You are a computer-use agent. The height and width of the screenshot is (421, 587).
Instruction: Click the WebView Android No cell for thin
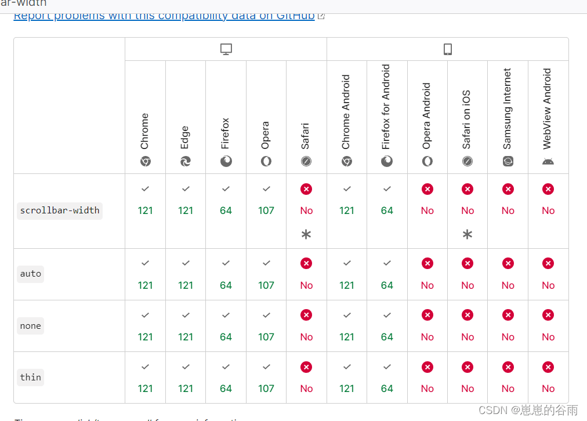coord(548,378)
